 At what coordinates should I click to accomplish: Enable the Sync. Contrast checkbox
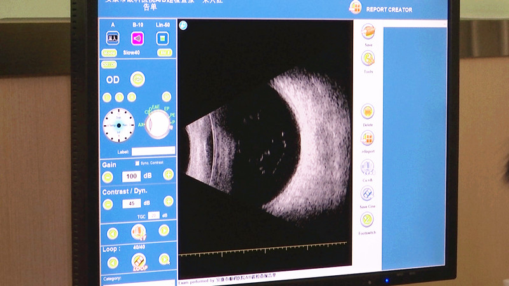[x=137, y=163]
